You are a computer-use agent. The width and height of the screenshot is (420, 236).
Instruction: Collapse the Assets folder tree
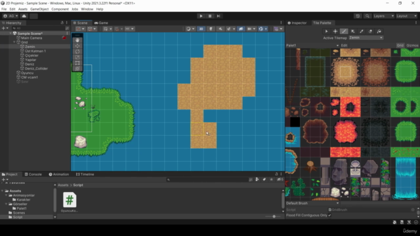click(x=3, y=191)
